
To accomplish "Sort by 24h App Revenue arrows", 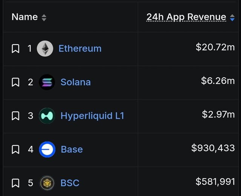I will tap(232, 18).
